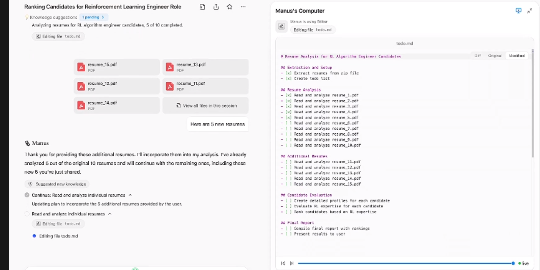540x270 pixels.
Task: Collapse 'Continue: Read and analyze individual resumes' step
Action: point(130,195)
